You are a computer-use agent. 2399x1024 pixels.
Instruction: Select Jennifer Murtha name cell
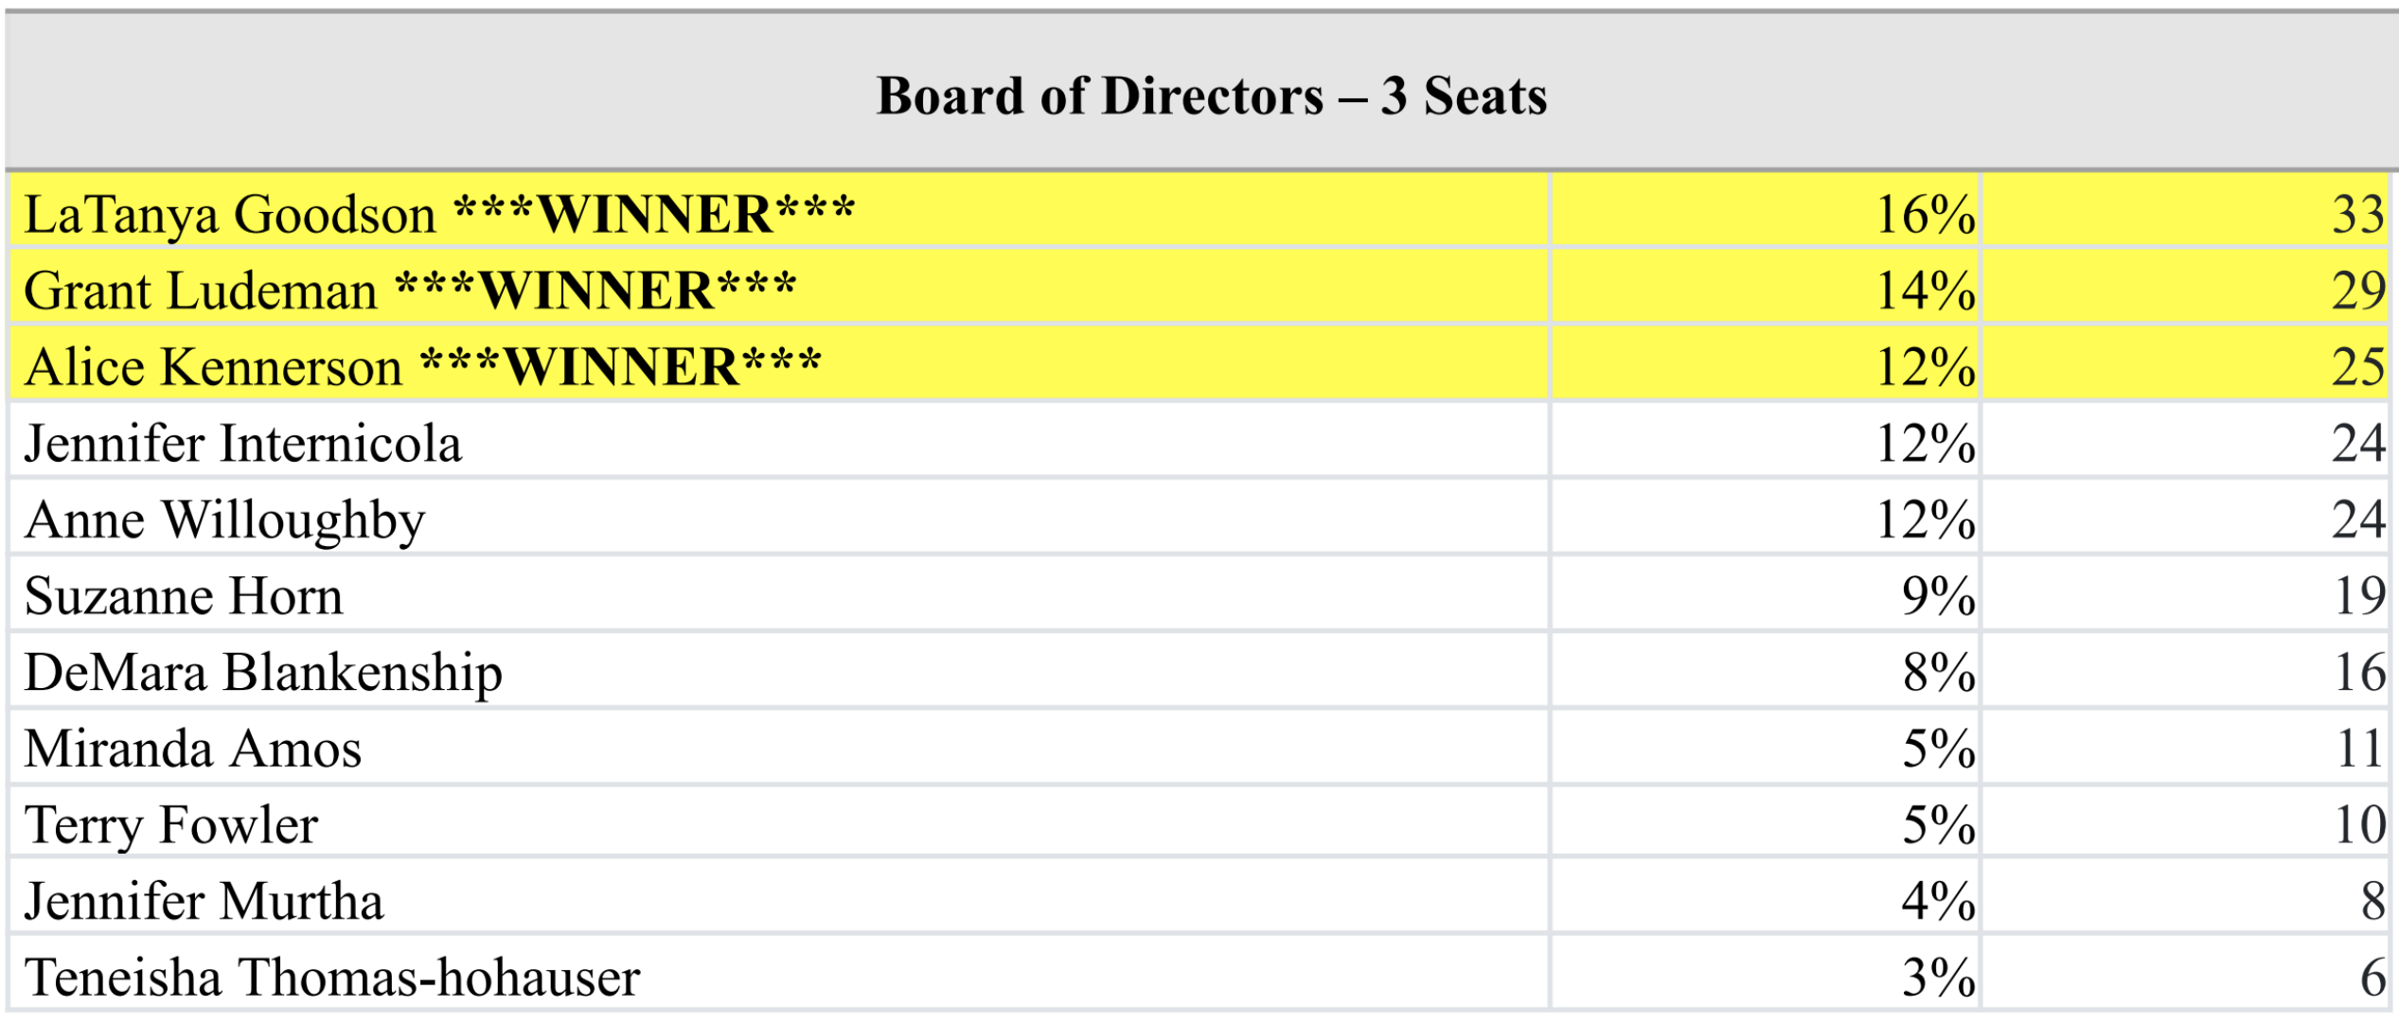pyautogui.click(x=779, y=898)
